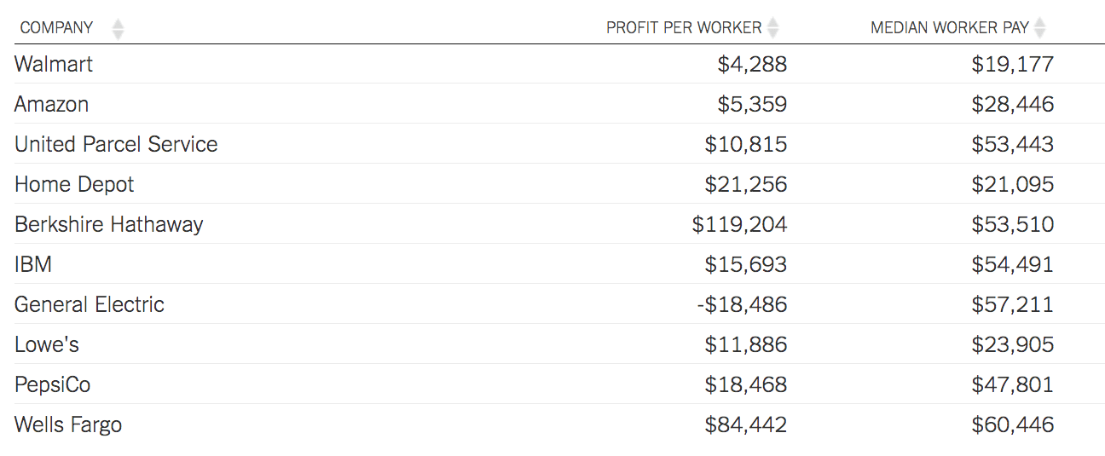1105x456 pixels.
Task: Click the IBM row label
Action: tap(33, 264)
